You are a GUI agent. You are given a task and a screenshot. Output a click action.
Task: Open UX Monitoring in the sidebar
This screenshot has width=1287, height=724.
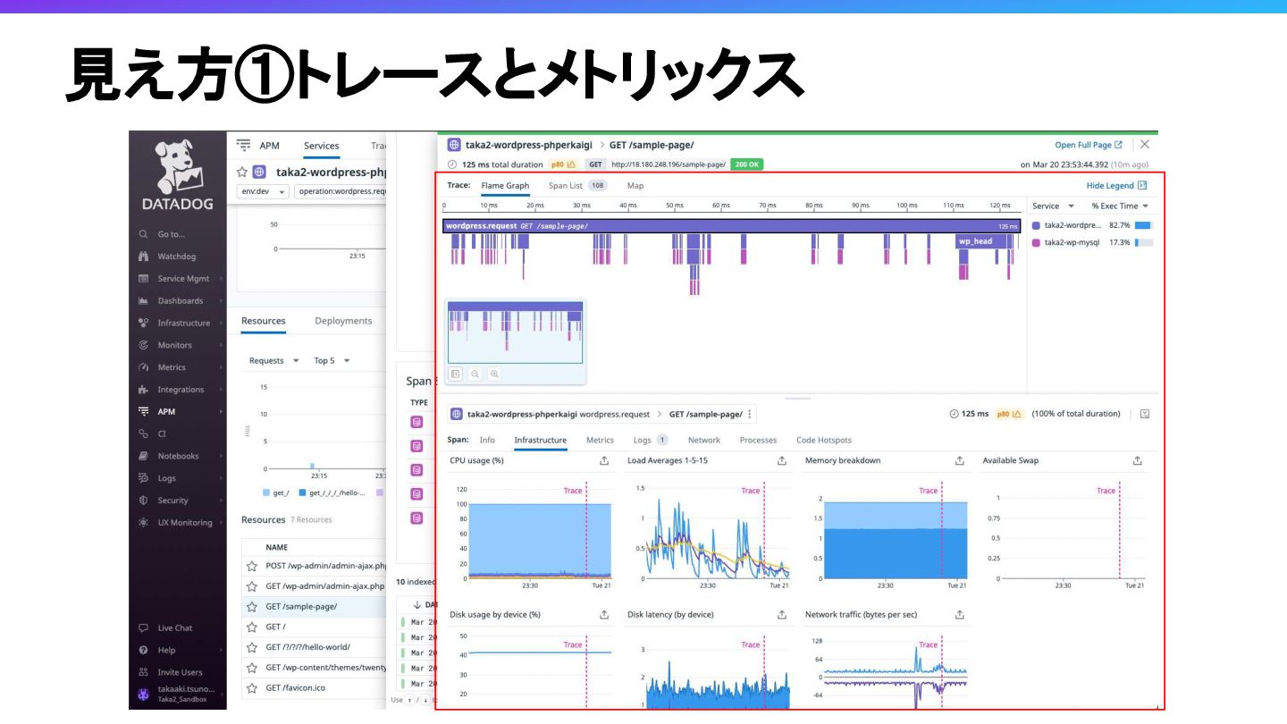coord(185,523)
